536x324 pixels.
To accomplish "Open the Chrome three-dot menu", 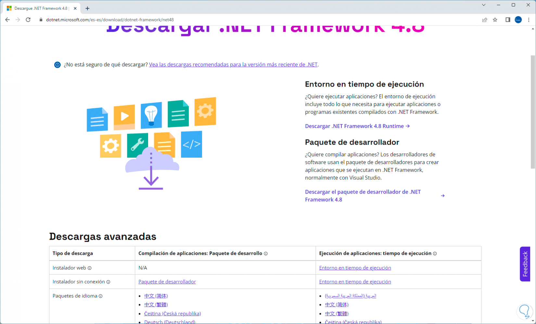I will tap(529, 20).
